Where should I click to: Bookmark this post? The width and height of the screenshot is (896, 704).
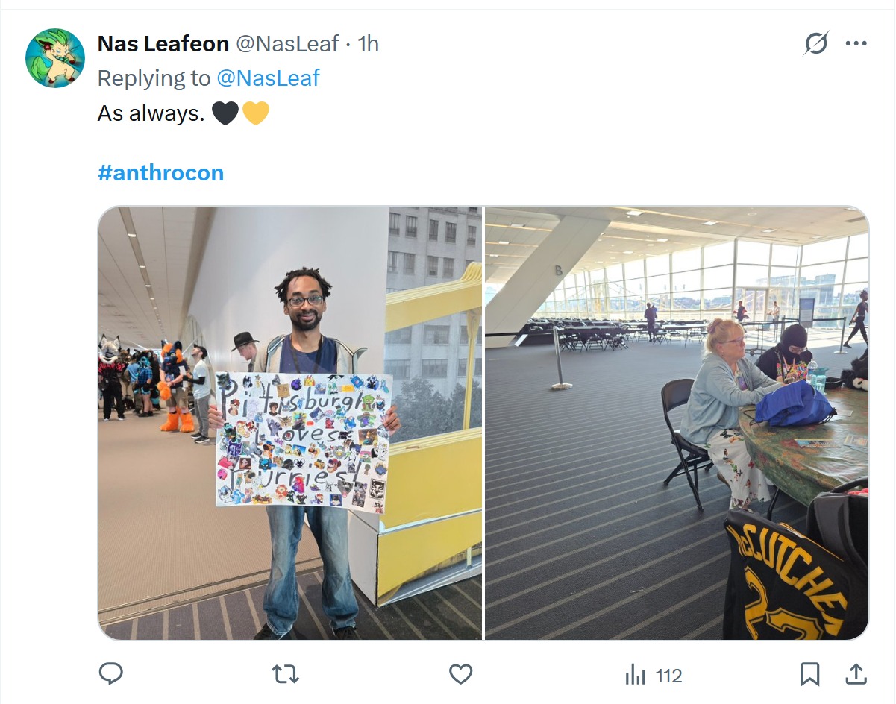coord(809,675)
